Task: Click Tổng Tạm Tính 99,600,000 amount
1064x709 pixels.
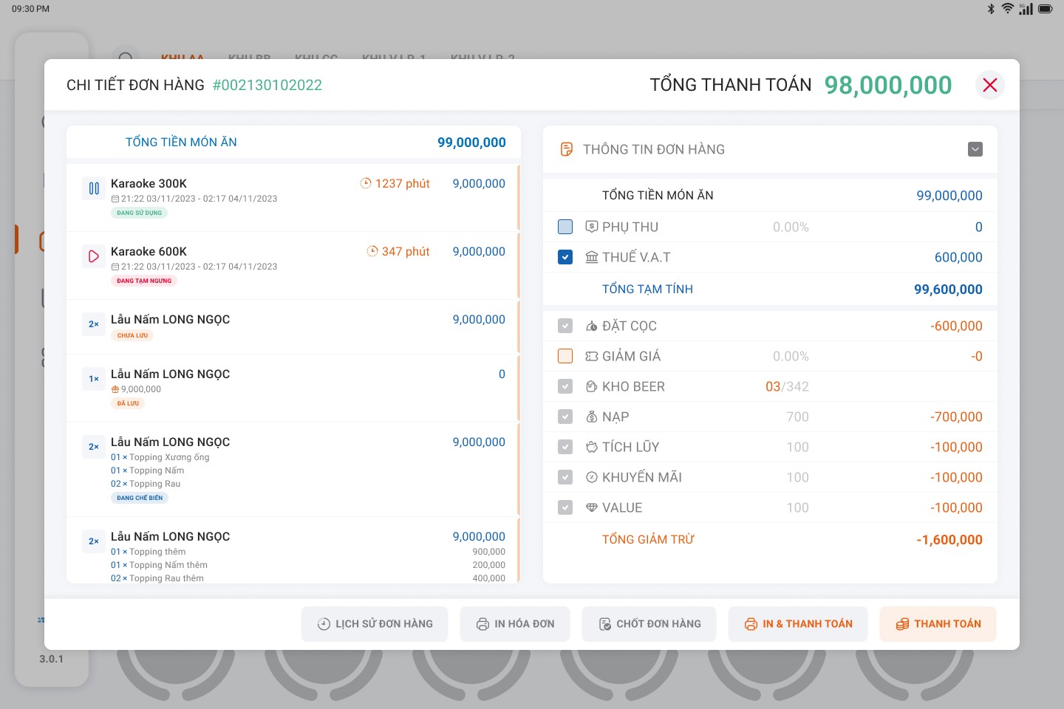Action: pyautogui.click(x=948, y=290)
